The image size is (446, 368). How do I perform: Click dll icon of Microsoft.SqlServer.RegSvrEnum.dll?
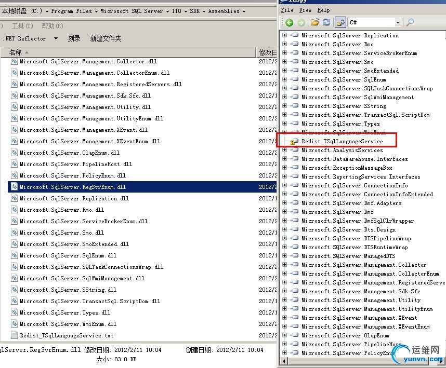(x=14, y=186)
